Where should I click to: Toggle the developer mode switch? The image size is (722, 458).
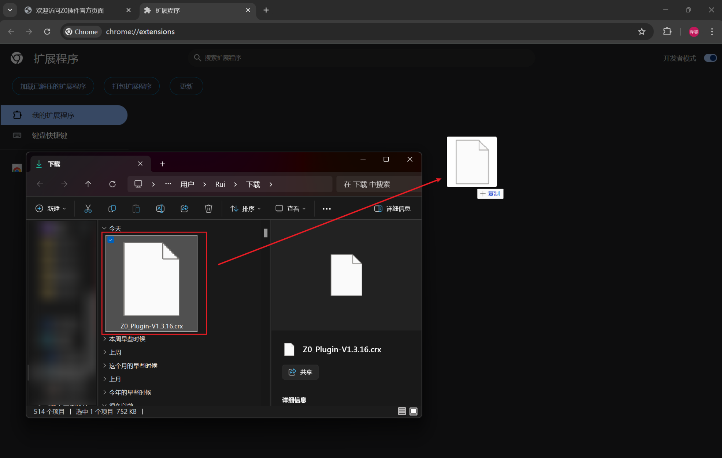coord(710,58)
